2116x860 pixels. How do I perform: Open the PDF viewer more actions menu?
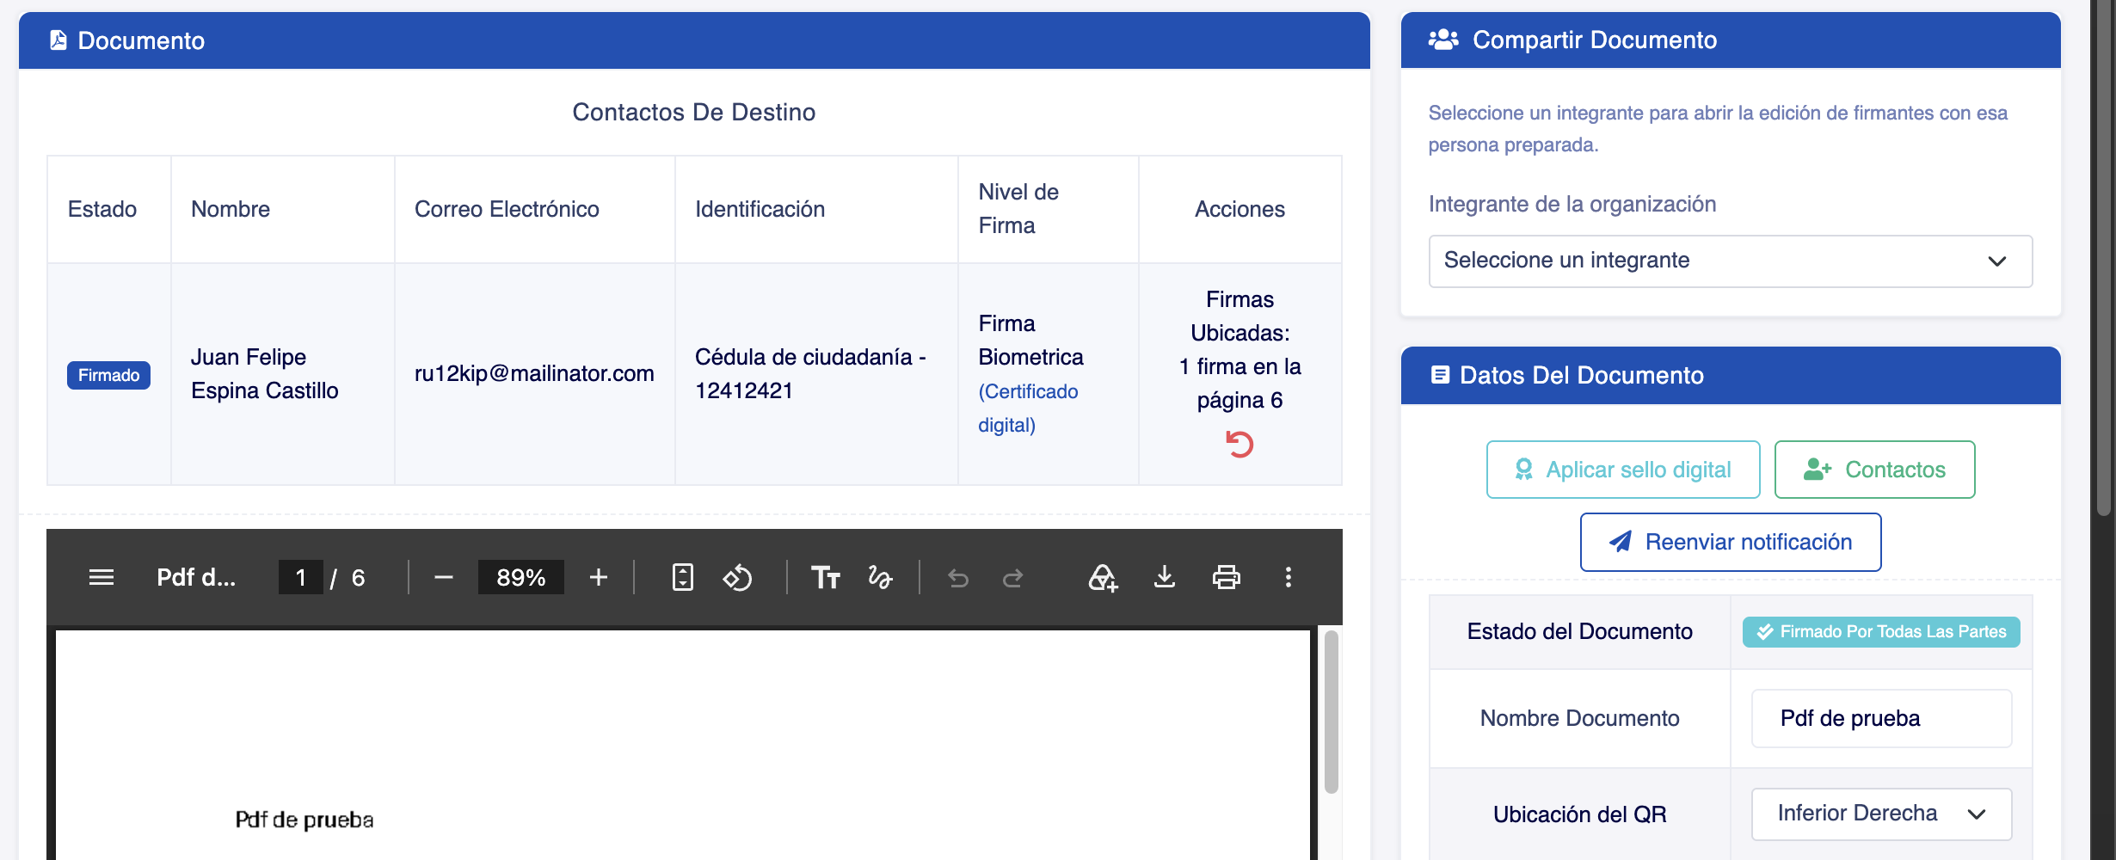pos(1289,577)
